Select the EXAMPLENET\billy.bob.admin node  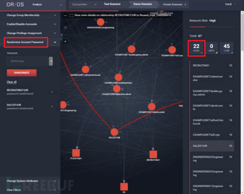117,89
